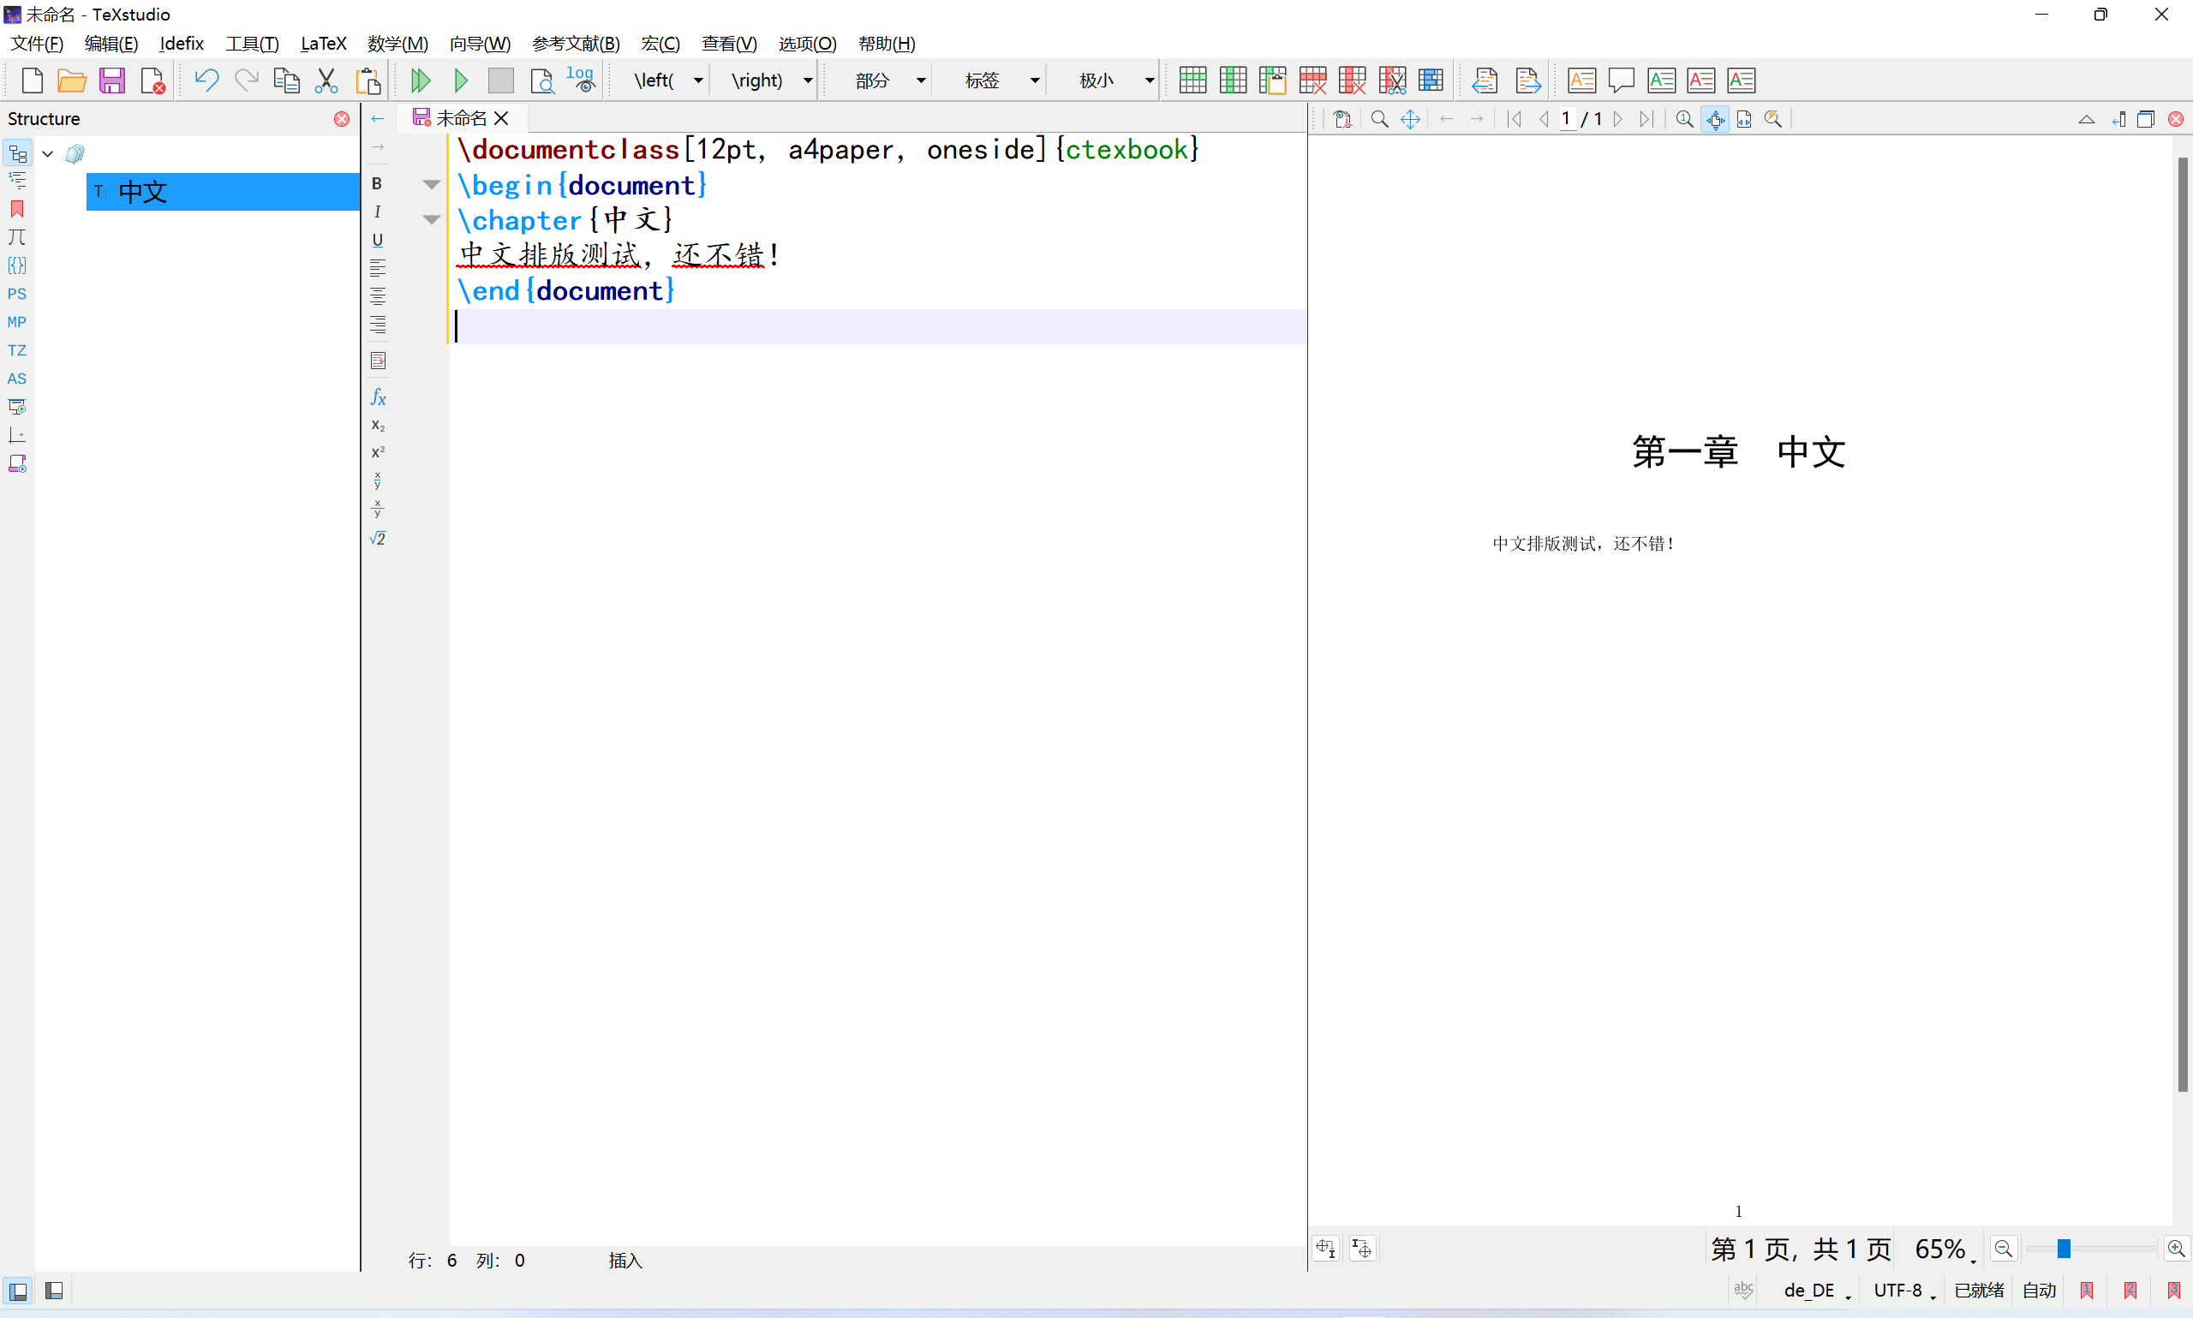Save the document with the floppy disk icon
This screenshot has width=2193, height=1318.
pos(112,80)
